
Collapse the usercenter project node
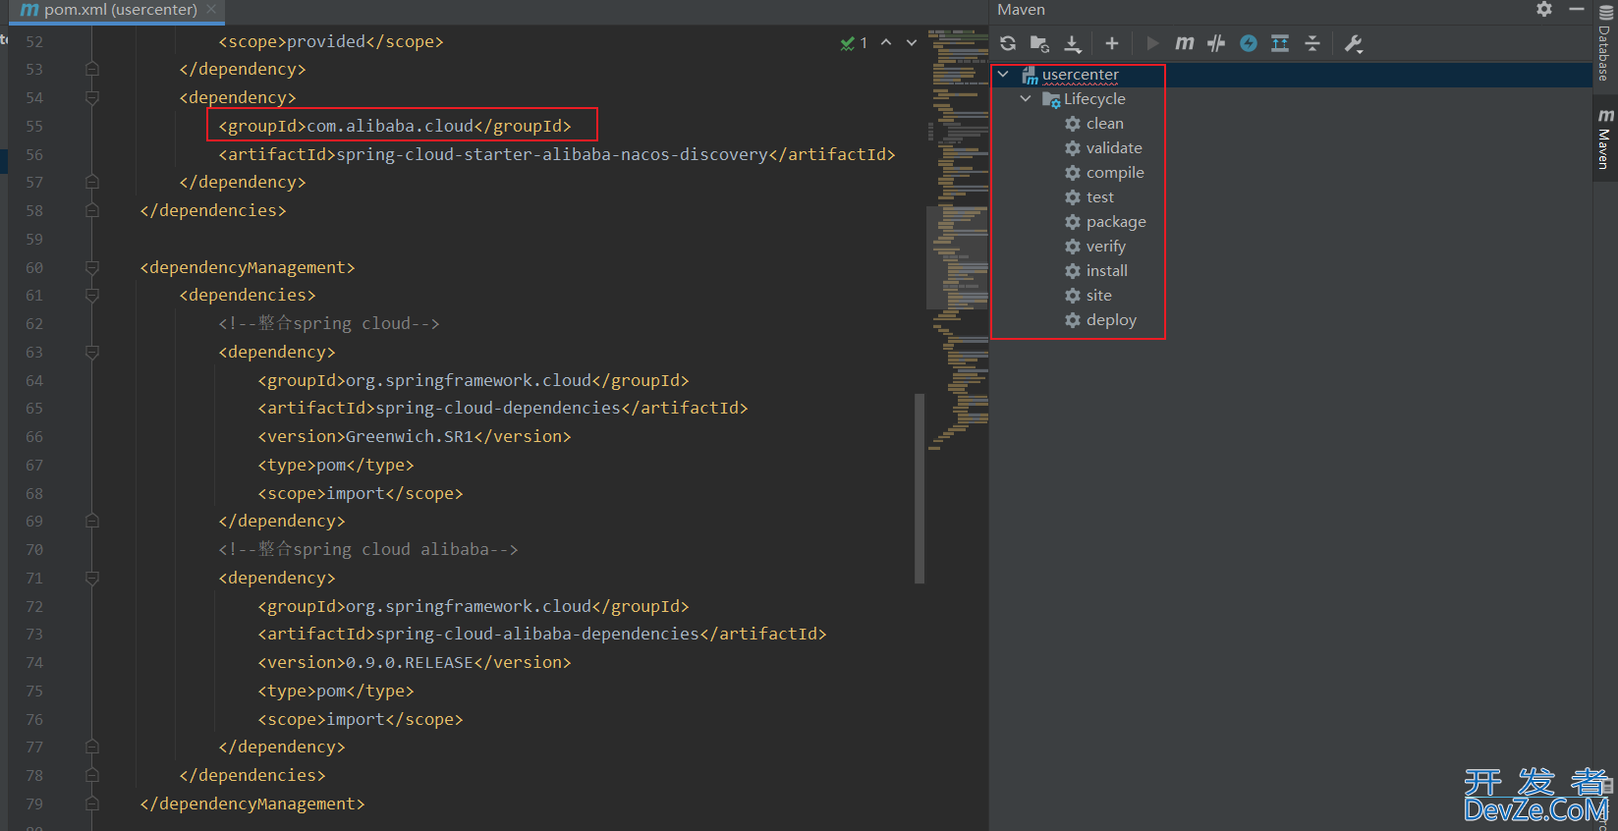pyautogui.click(x=1003, y=74)
